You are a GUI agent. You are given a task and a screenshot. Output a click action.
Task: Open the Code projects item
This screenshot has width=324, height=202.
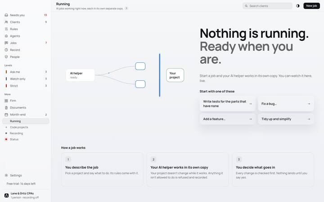pos(26,127)
